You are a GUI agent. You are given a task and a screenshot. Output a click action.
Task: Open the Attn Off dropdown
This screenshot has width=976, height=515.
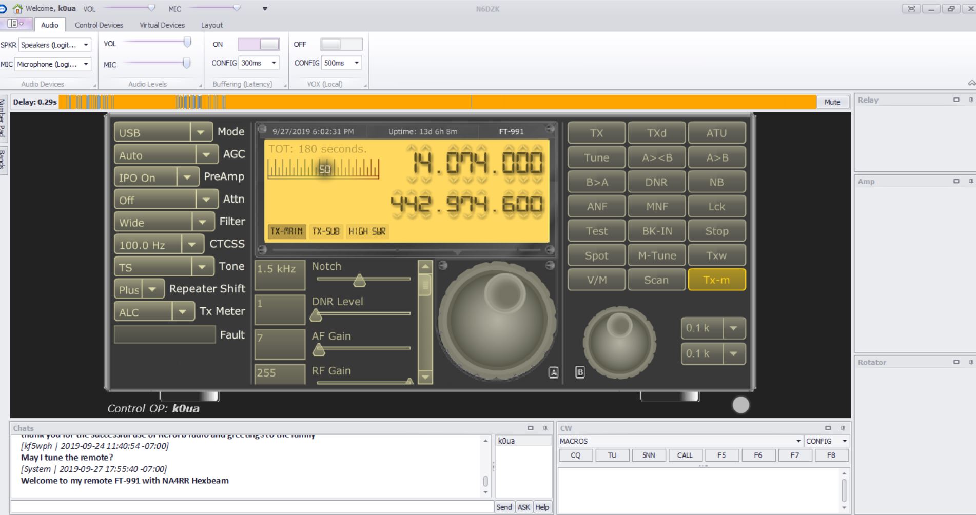[x=206, y=200]
